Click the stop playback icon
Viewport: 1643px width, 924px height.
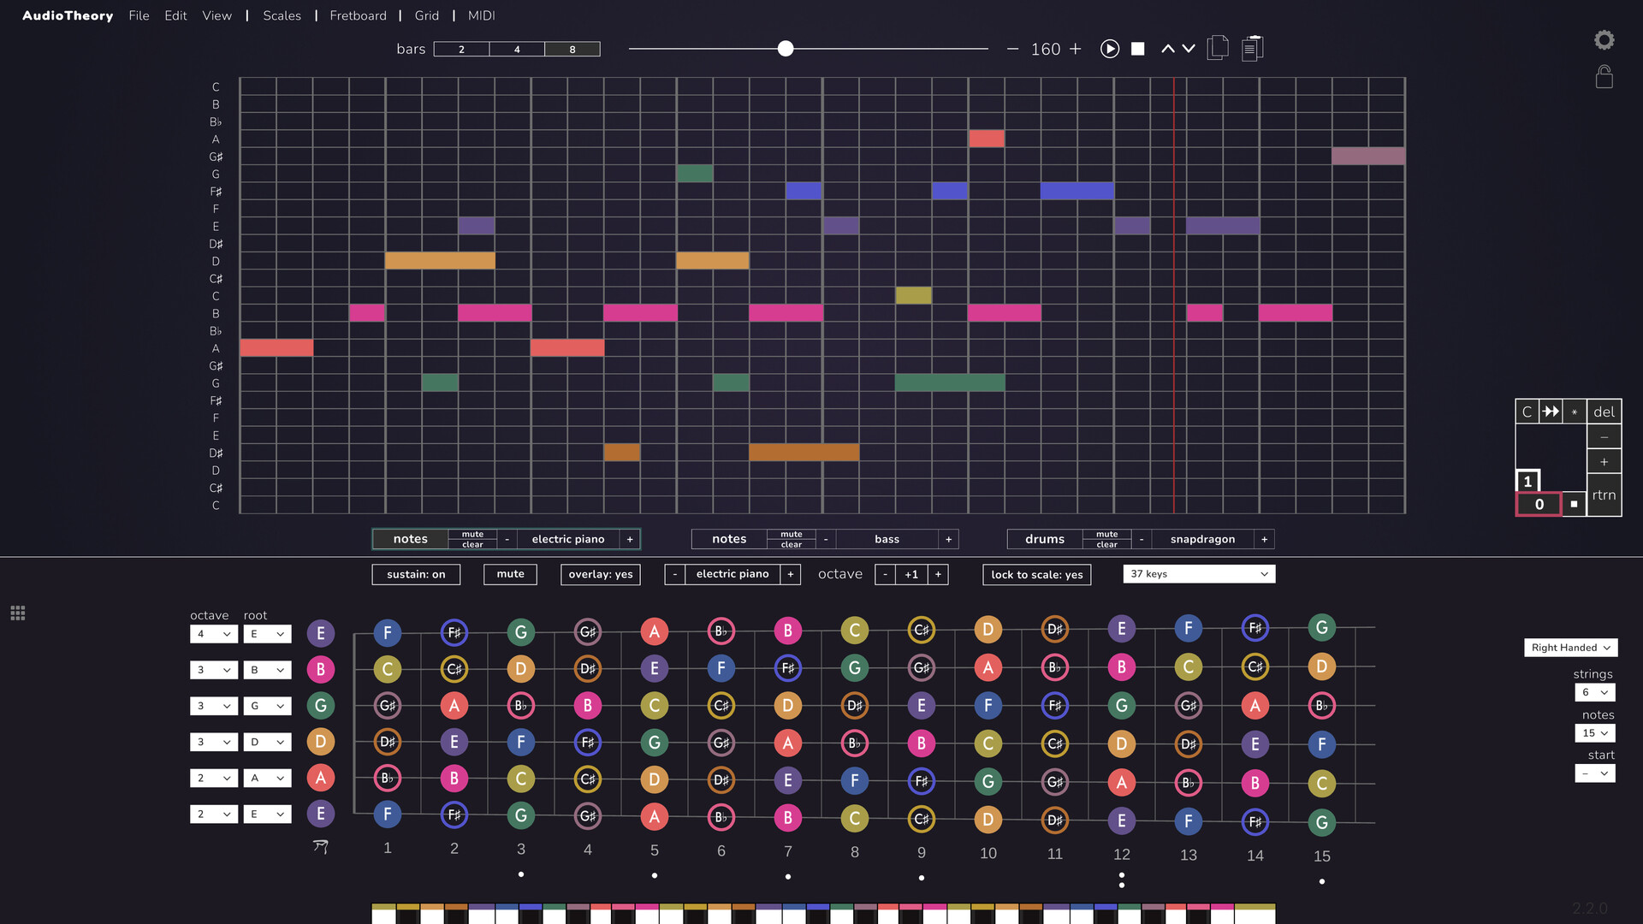[x=1137, y=49]
